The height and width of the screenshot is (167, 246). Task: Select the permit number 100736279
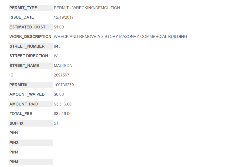pos(64,85)
